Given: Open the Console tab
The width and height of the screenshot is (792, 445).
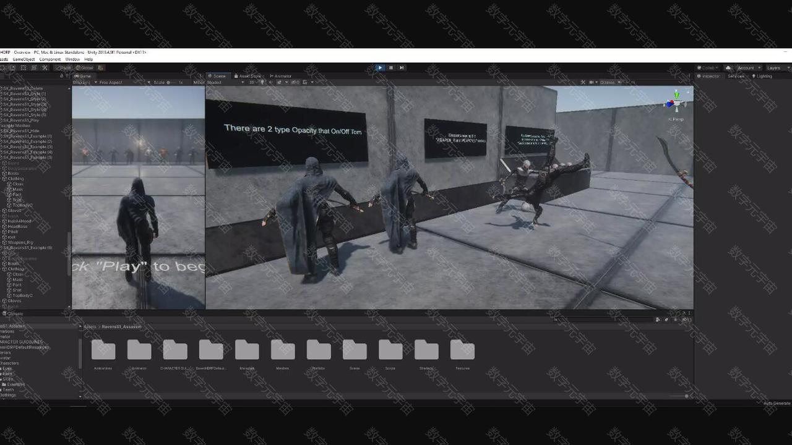Looking at the screenshot, I should 14,314.
